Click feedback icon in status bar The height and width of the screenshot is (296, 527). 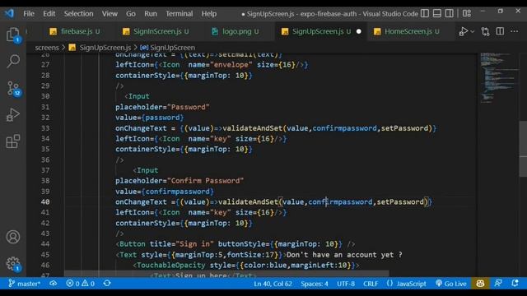[498, 284]
